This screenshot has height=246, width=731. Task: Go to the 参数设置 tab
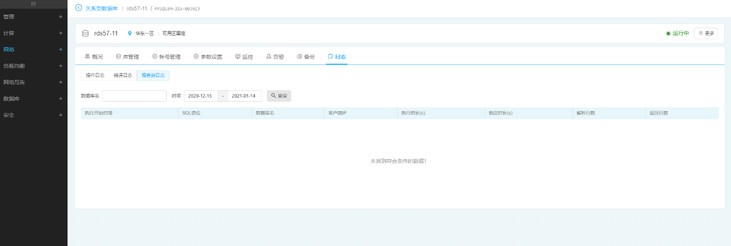coord(208,57)
